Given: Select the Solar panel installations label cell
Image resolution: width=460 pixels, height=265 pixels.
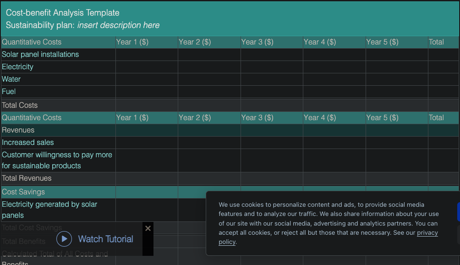Looking at the screenshot, I should pos(40,55).
